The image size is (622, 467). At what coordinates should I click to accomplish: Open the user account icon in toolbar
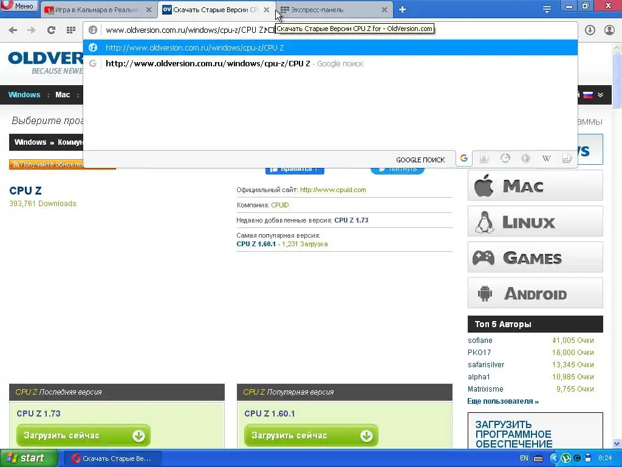pyautogui.click(x=609, y=30)
